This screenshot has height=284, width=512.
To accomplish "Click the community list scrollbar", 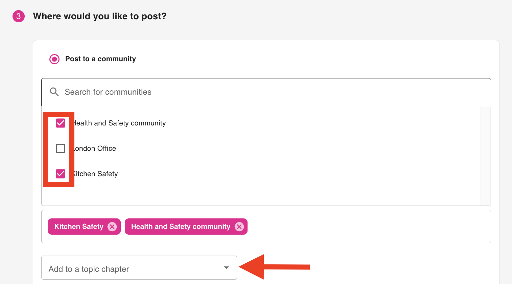I will (486, 156).
